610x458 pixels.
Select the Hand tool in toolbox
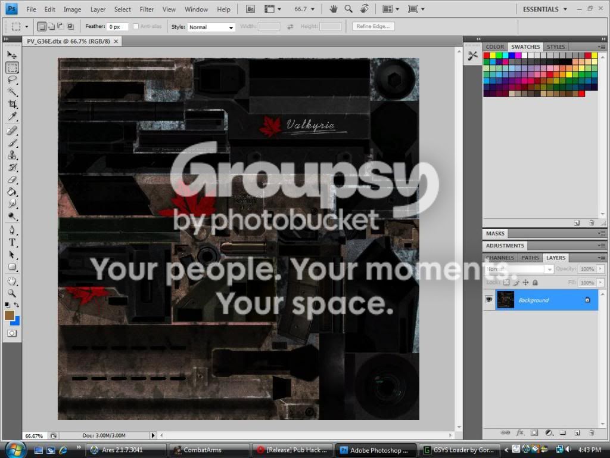pyautogui.click(x=12, y=281)
